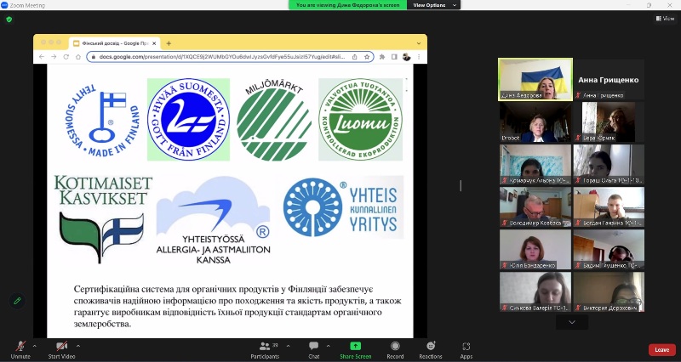Click the docs.google.com address bar
The image size is (681, 362).
point(230,57)
